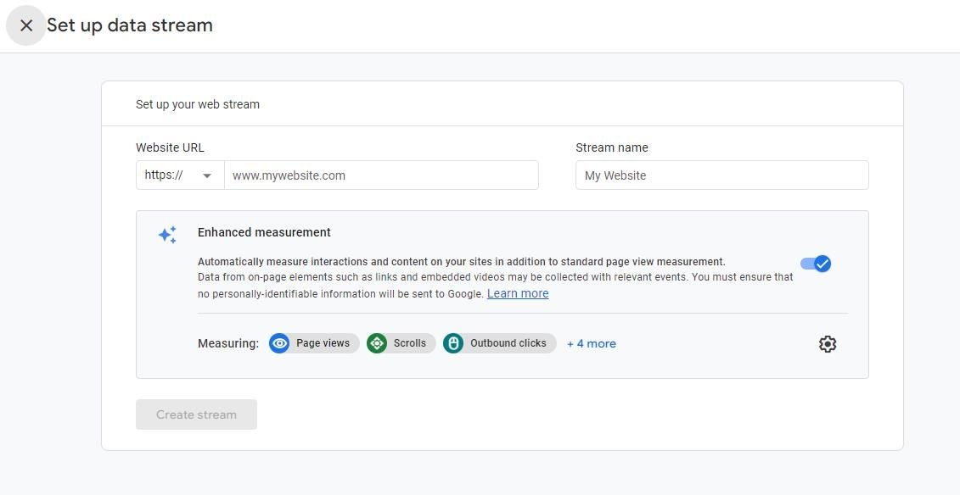
Task: Click the Page views measurement icon
Action: tap(280, 343)
